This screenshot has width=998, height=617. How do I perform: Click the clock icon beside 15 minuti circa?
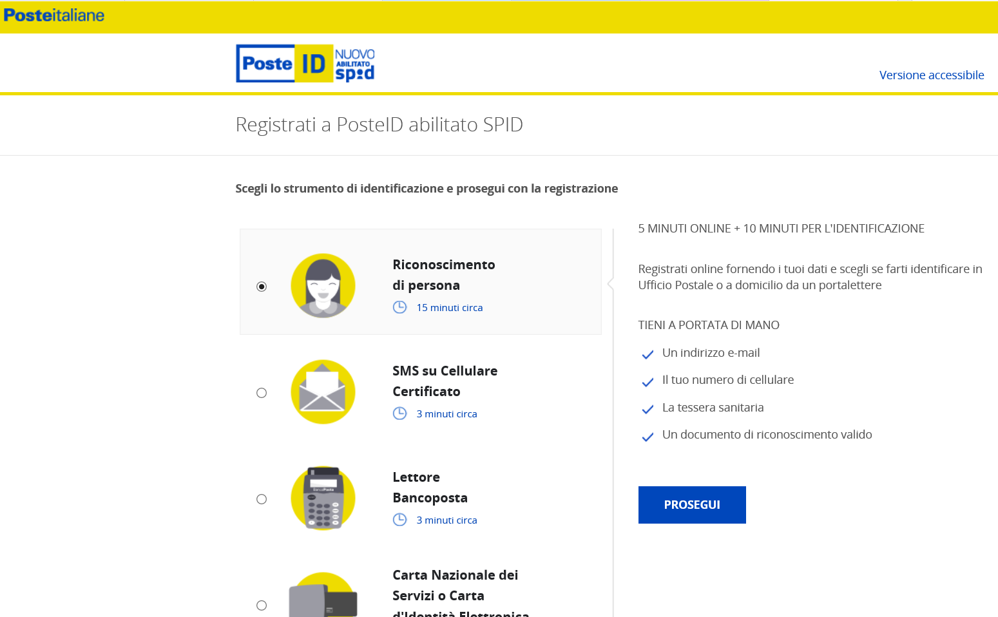(x=400, y=307)
